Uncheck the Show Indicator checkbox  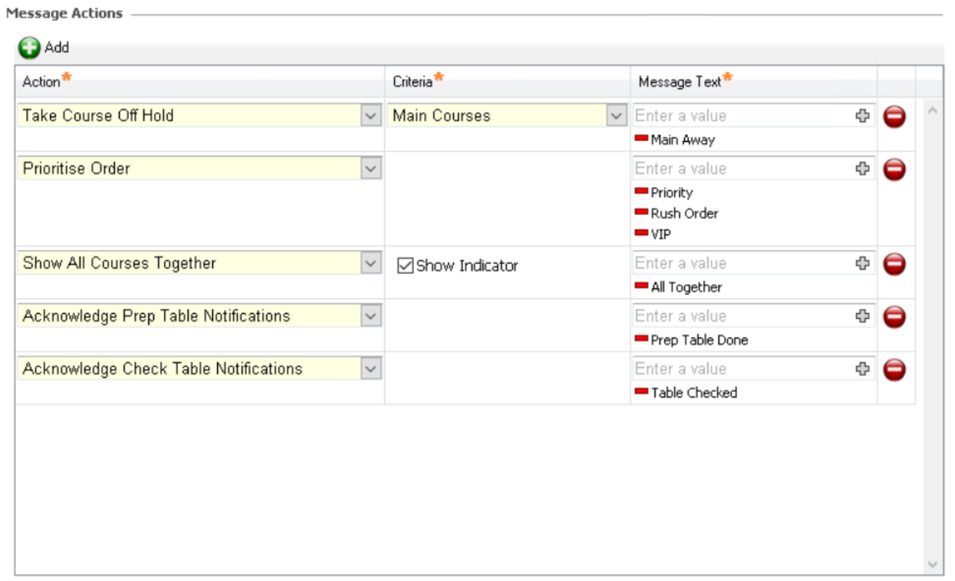click(x=405, y=266)
